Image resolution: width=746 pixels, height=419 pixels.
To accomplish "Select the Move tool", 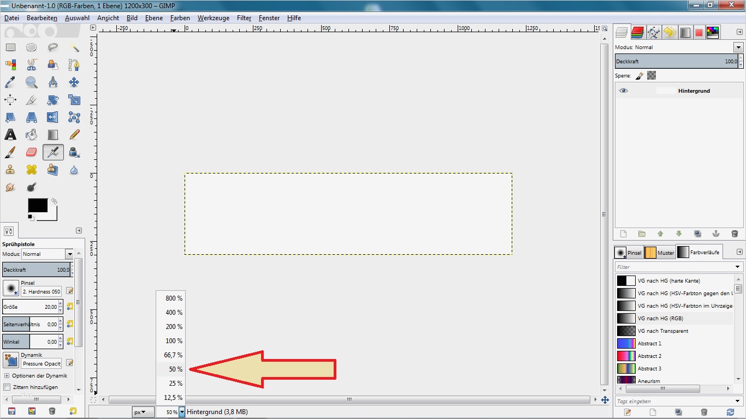I will coord(74,82).
